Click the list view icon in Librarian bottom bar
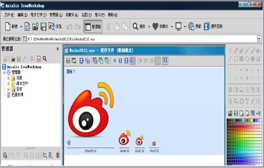Viewport: 264px width, 168px height. tap(50, 155)
